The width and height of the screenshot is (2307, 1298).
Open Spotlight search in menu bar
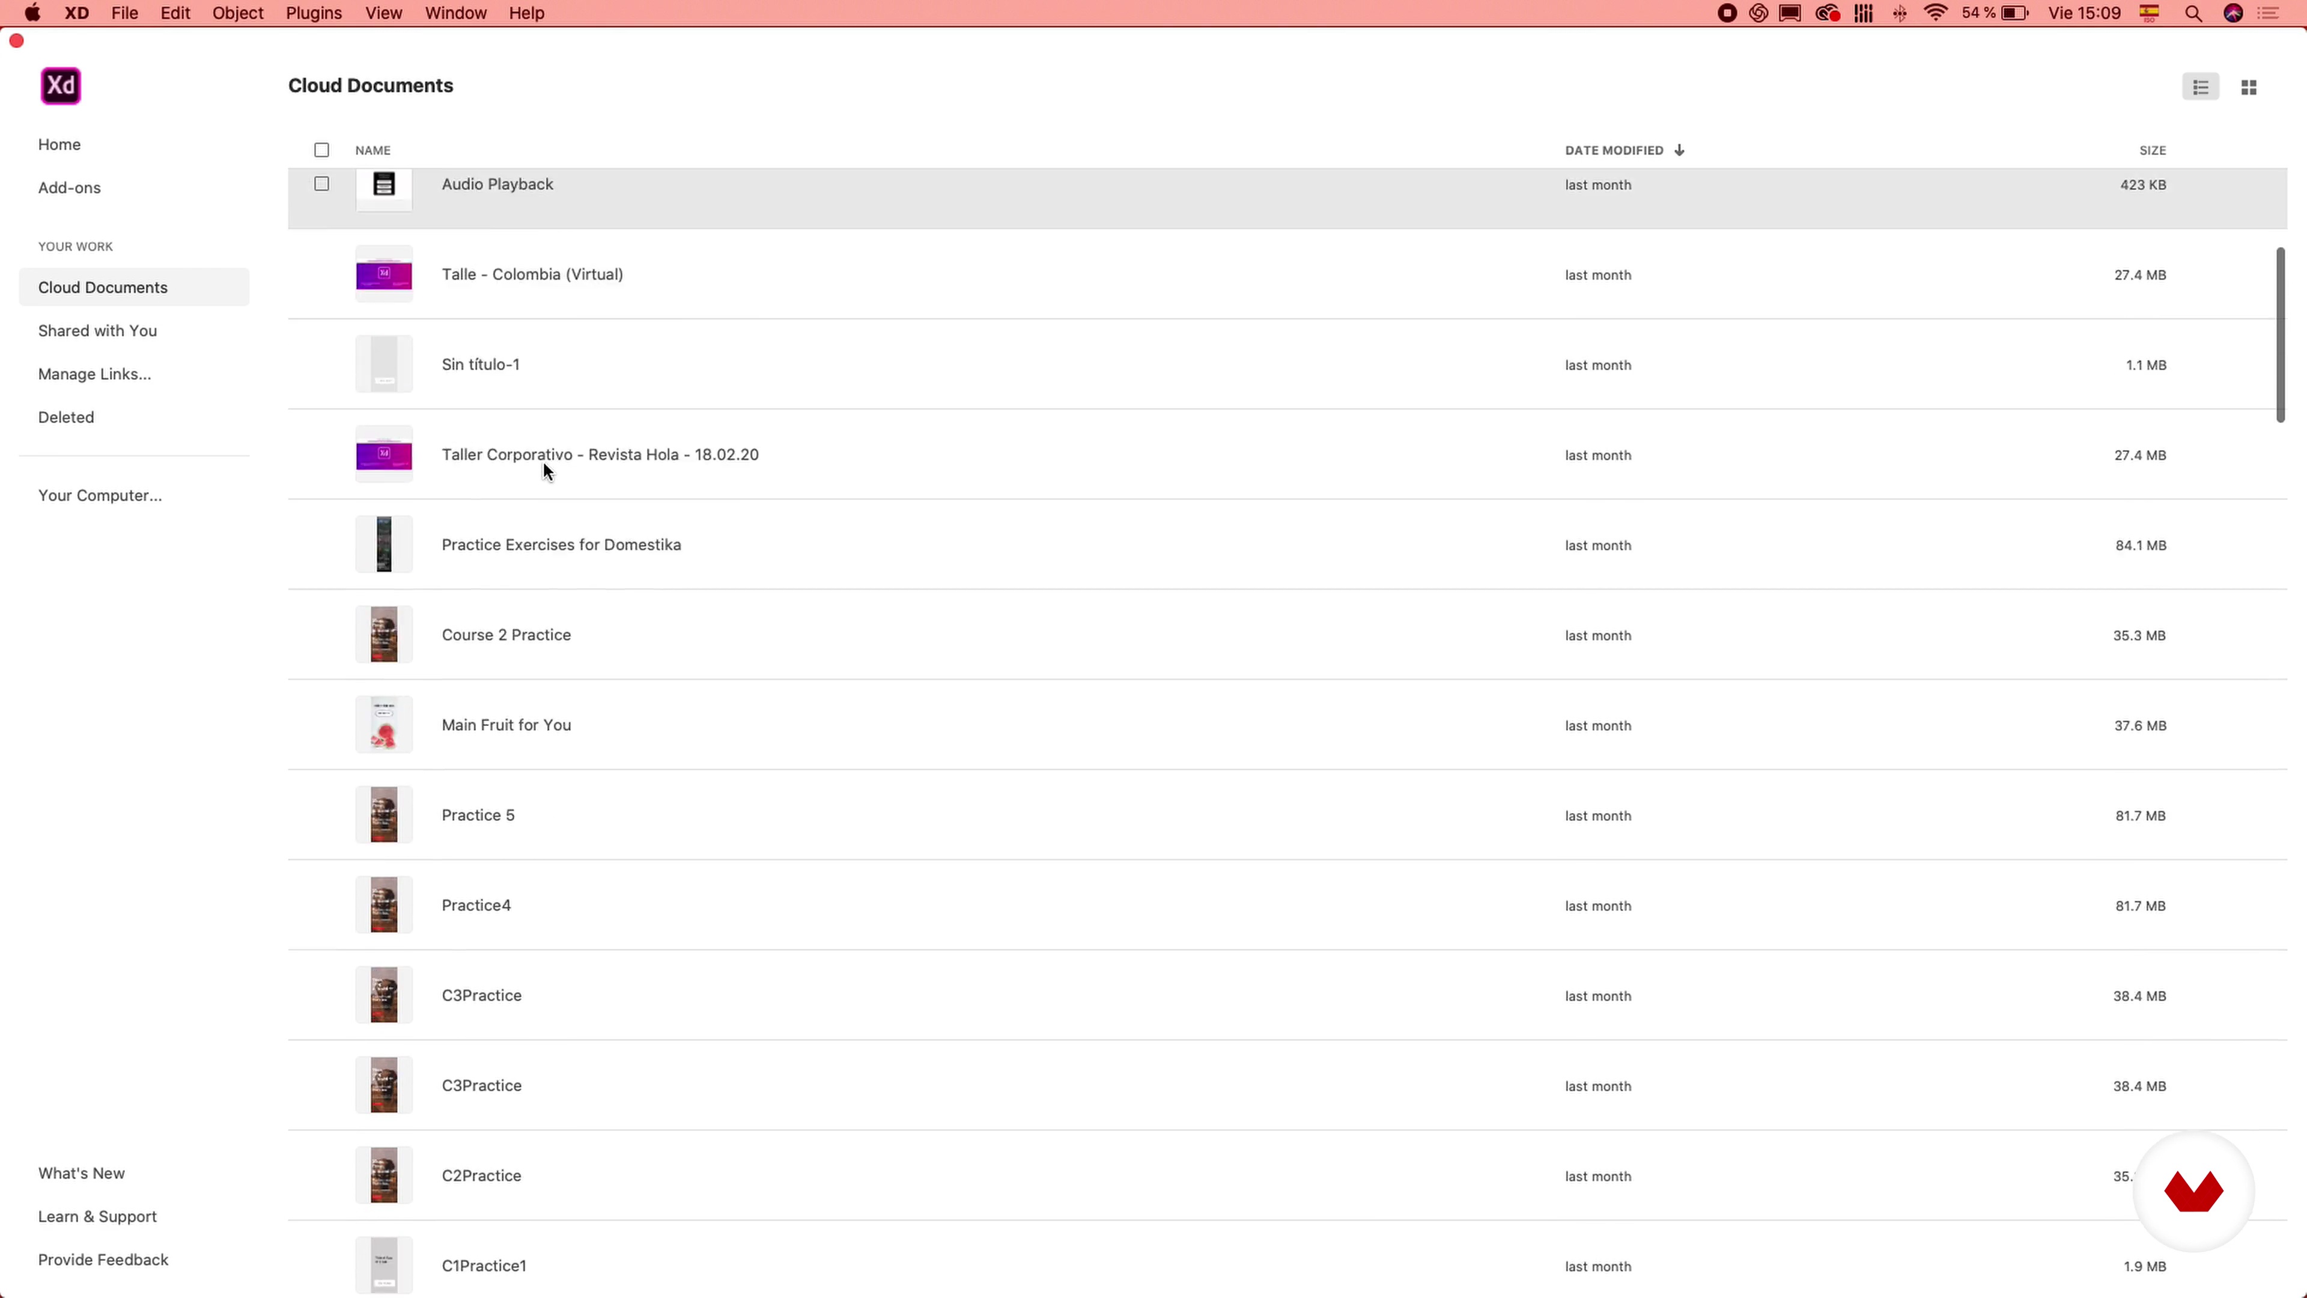coord(2193,13)
